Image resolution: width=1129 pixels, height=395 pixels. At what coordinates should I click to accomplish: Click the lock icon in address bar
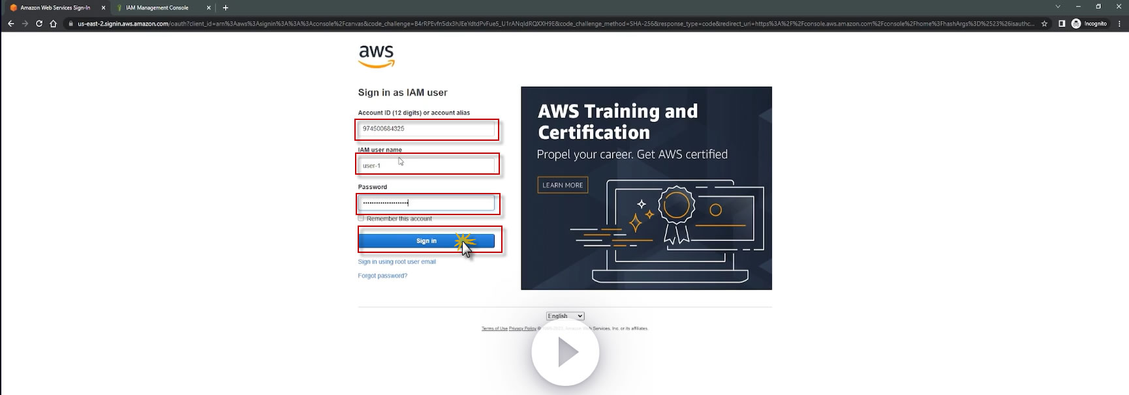click(71, 23)
